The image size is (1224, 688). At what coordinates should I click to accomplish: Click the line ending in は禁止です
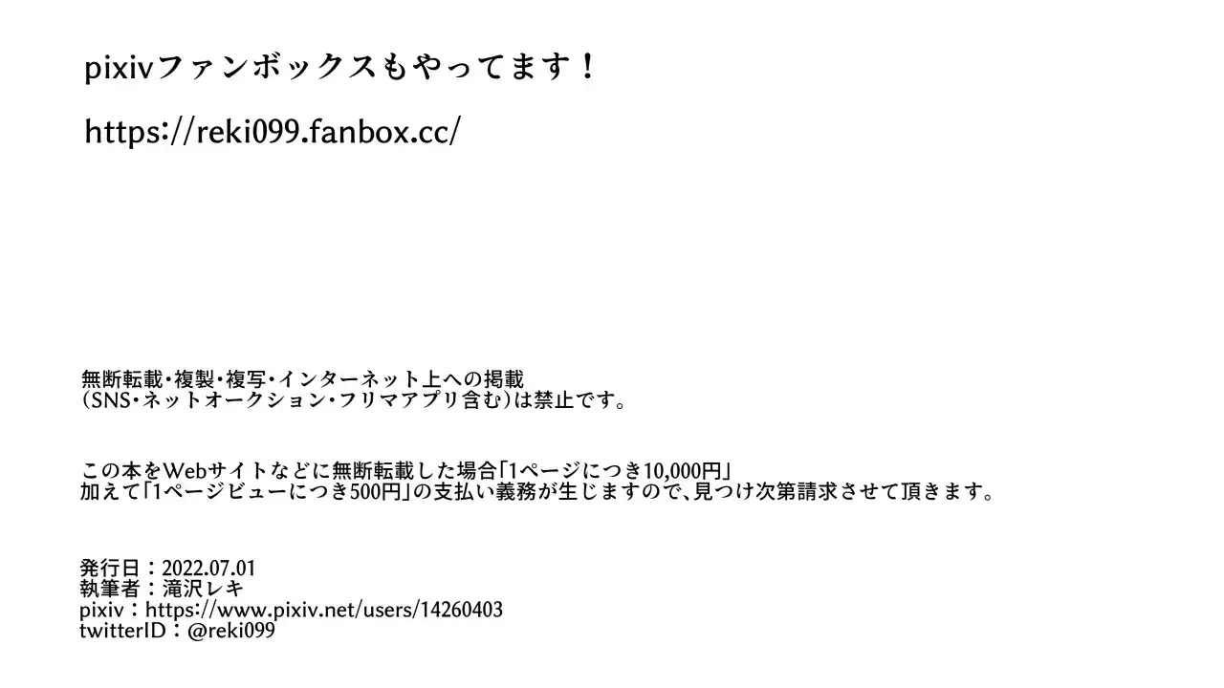(355, 401)
